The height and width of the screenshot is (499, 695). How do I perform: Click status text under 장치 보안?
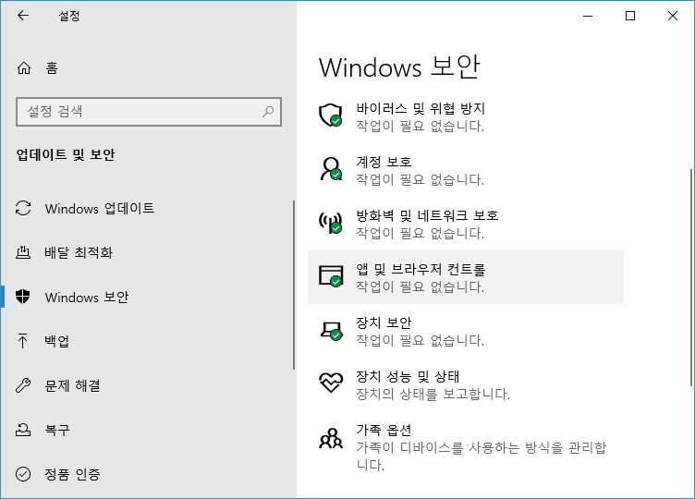click(420, 340)
